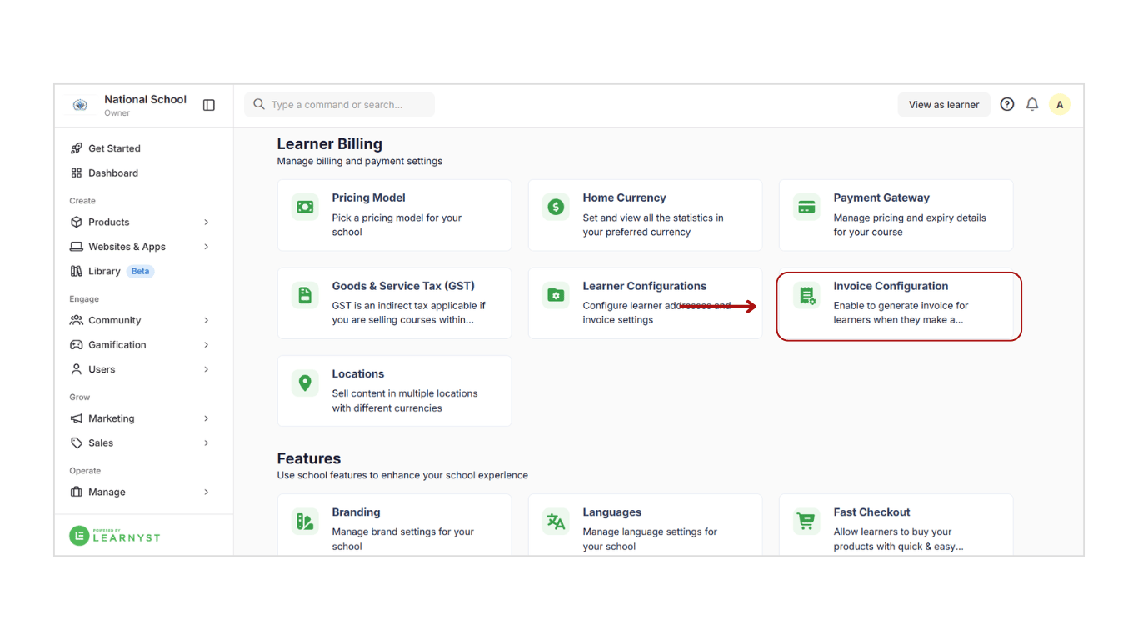The image size is (1138, 640).
Task: Select Sales in the sidebar
Action: tap(101, 443)
